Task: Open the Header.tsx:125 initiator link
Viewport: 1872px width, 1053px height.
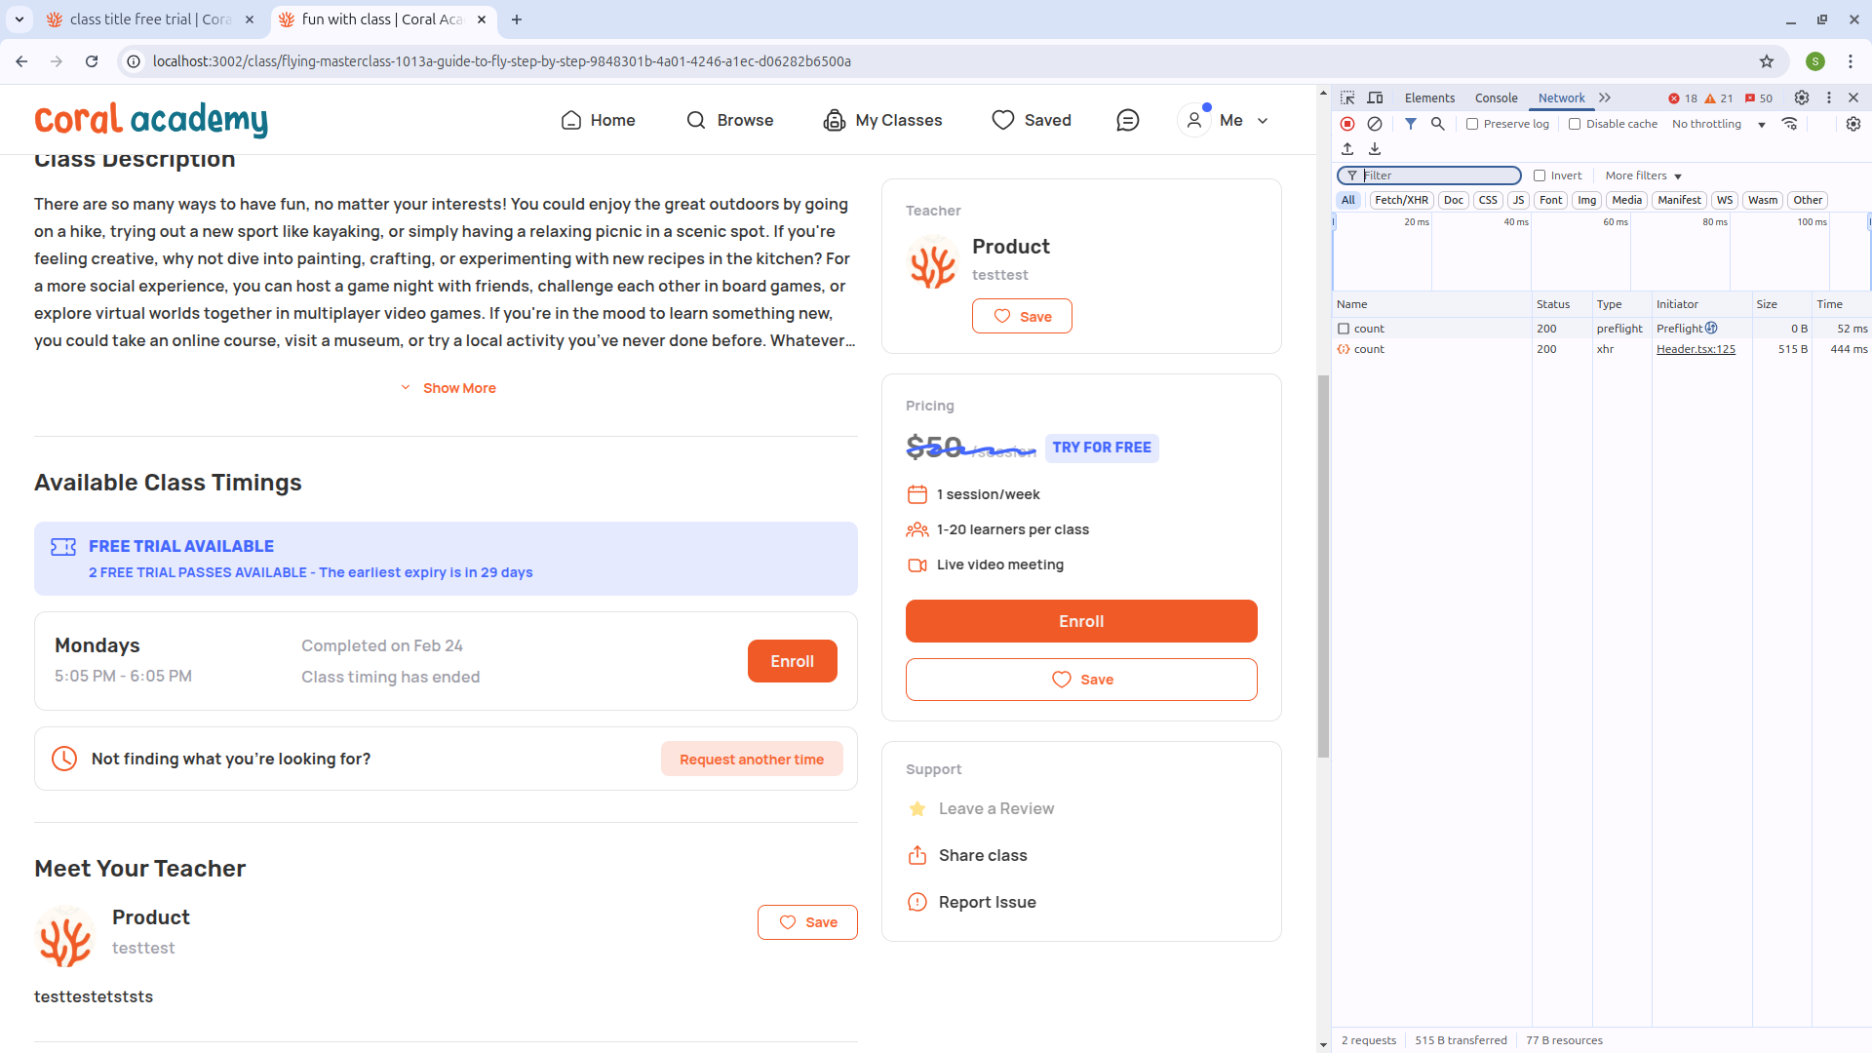Action: click(1696, 349)
